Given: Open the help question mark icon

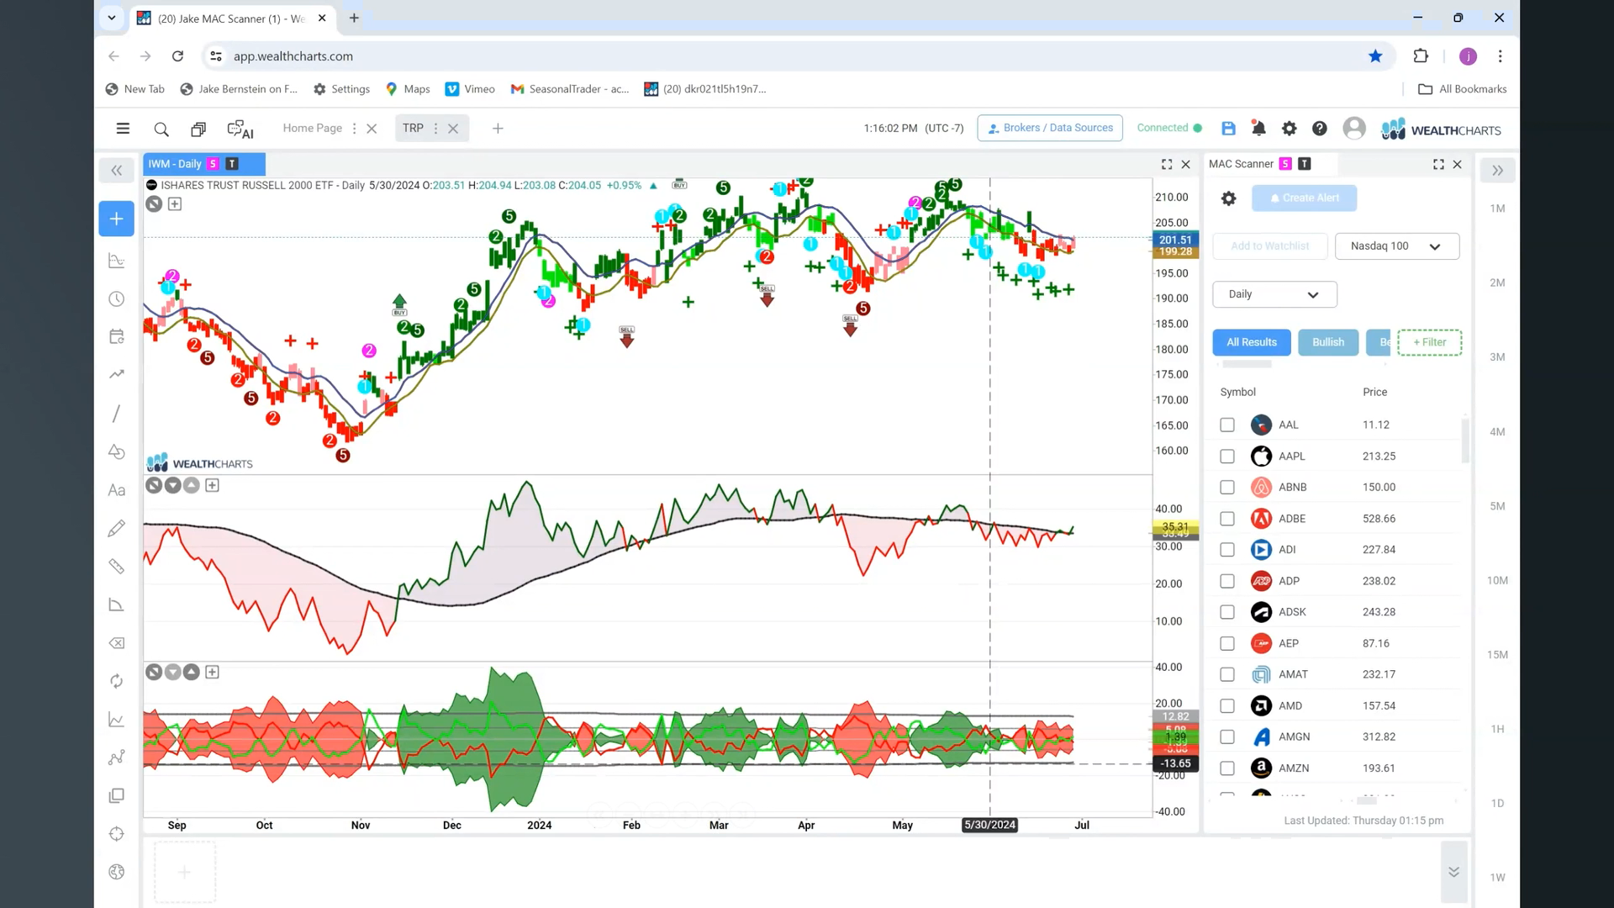Looking at the screenshot, I should [x=1320, y=129].
